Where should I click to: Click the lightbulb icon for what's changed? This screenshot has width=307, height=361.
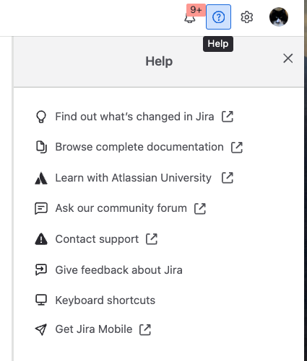[41, 117]
